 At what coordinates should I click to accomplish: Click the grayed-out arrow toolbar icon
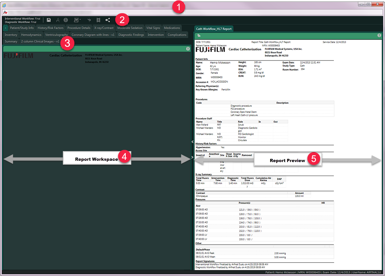point(89,20)
